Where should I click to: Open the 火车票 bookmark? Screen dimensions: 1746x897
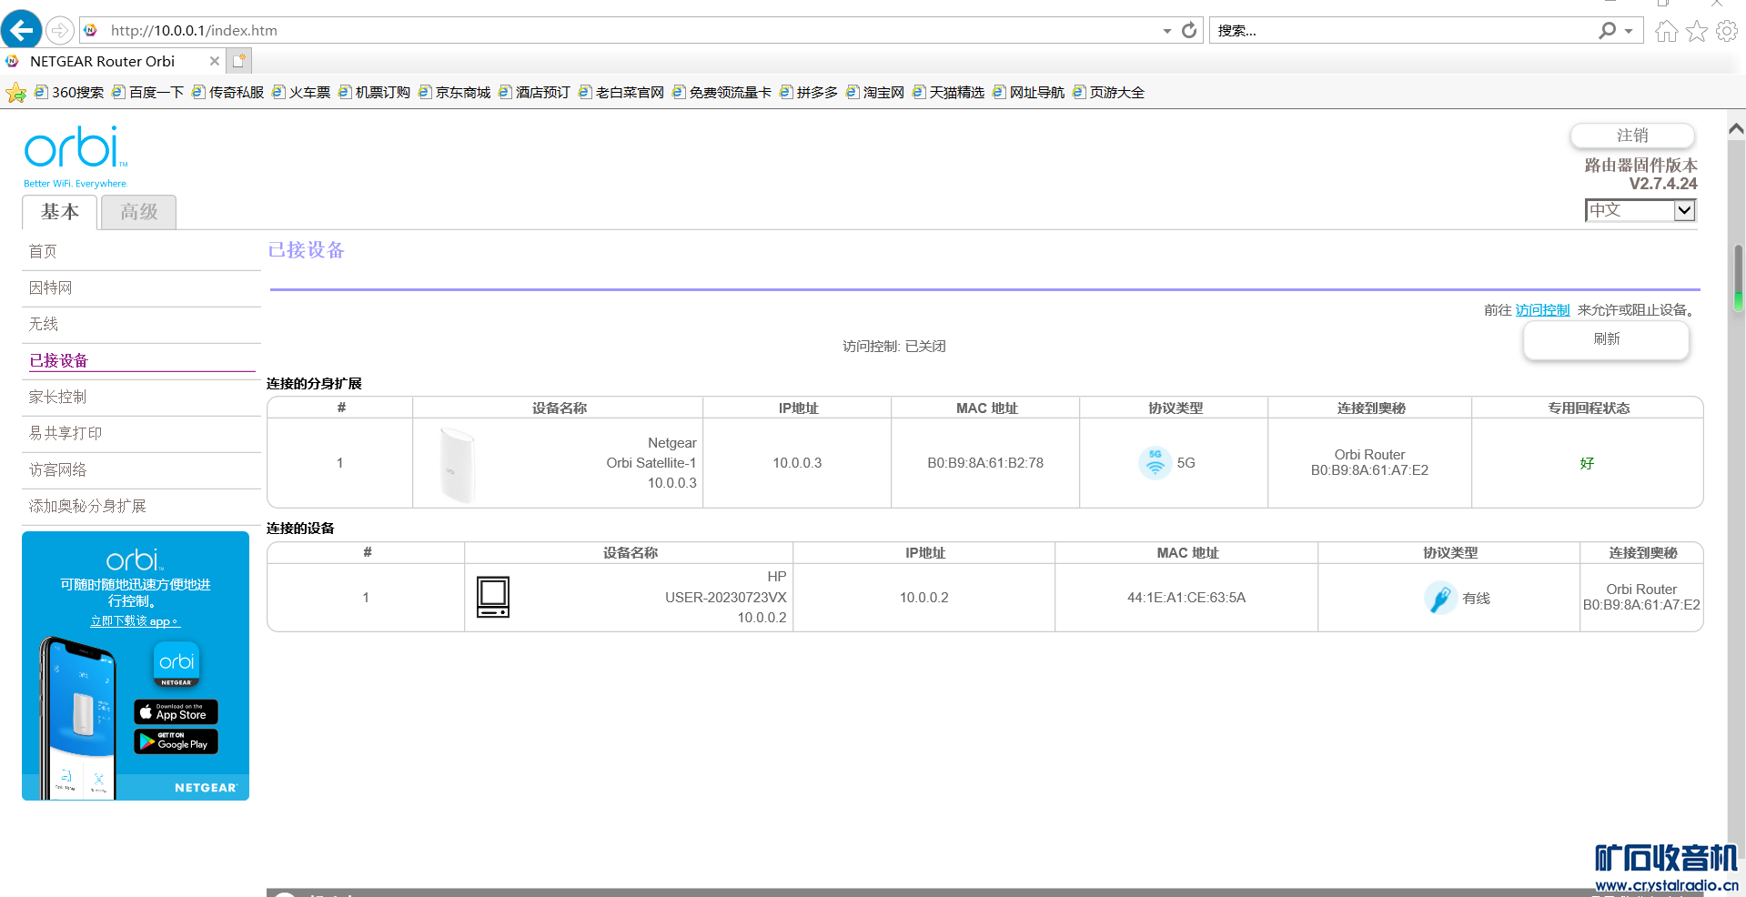[x=301, y=93]
